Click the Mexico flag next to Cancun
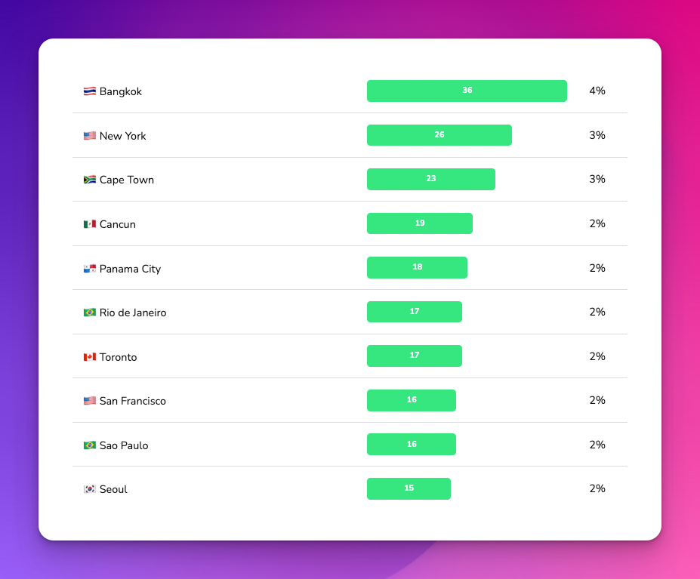Image resolution: width=700 pixels, height=579 pixels. click(90, 224)
